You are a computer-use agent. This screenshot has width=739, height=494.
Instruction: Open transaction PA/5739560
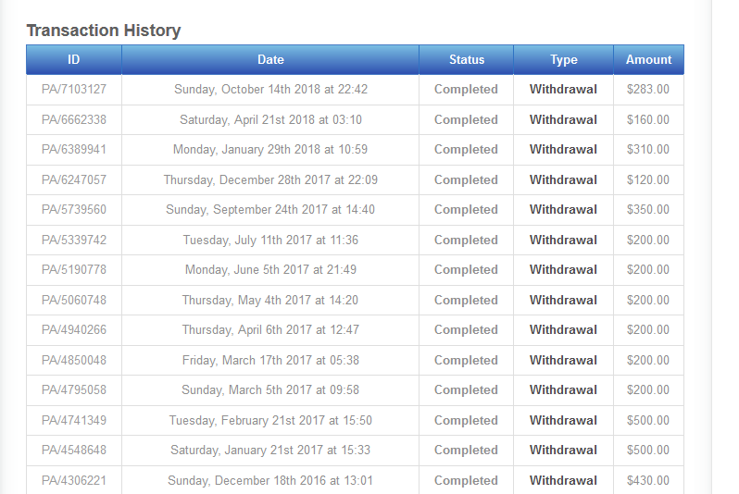(74, 210)
